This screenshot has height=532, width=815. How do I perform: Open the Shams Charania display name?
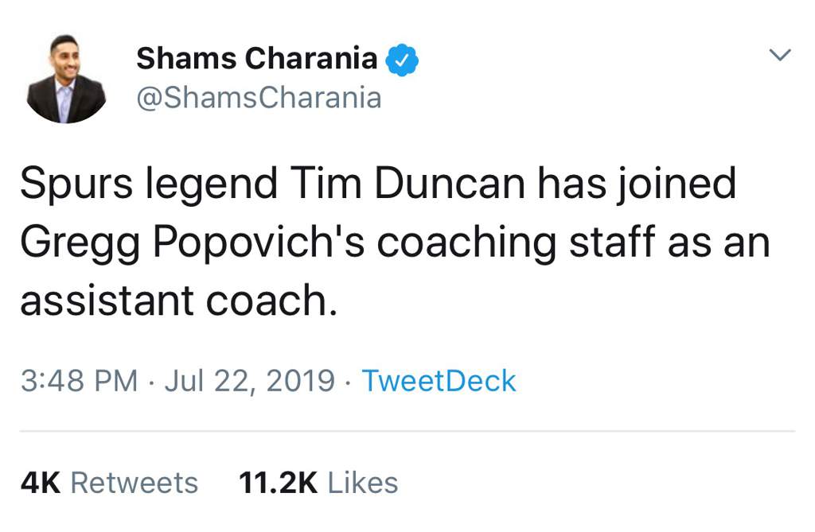pyautogui.click(x=257, y=58)
